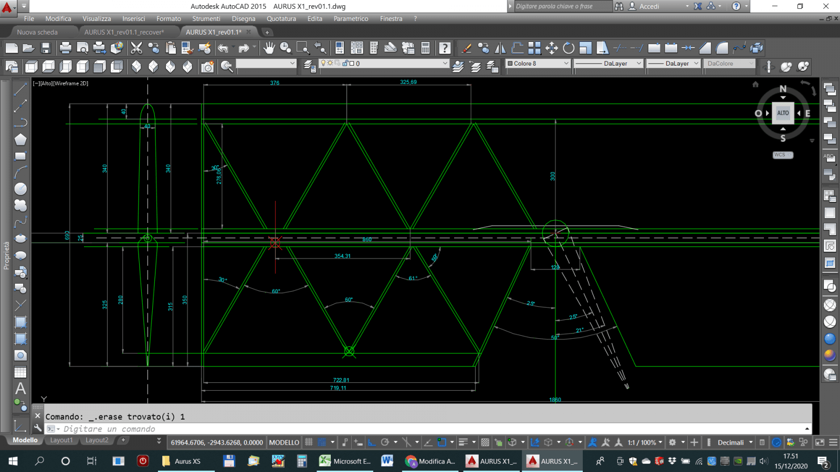Screen dimensions: 840x472
Task: Toggle grid display in status bar
Action: pyautogui.click(x=309, y=442)
